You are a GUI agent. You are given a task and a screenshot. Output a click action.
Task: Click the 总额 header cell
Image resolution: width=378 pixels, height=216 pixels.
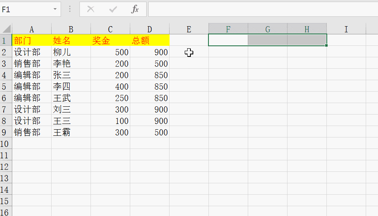tap(149, 40)
